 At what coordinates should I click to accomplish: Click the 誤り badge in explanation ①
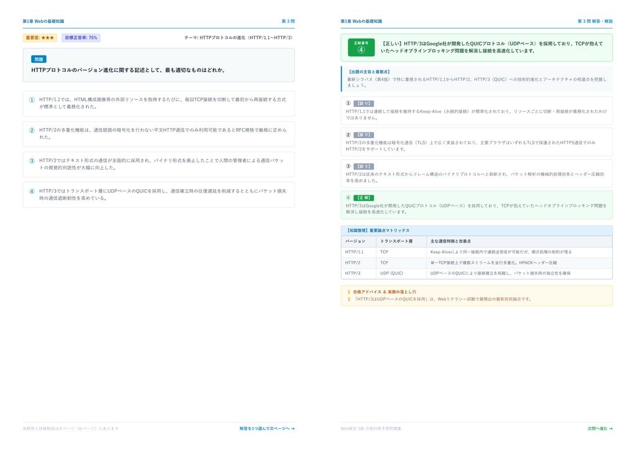pos(364,103)
